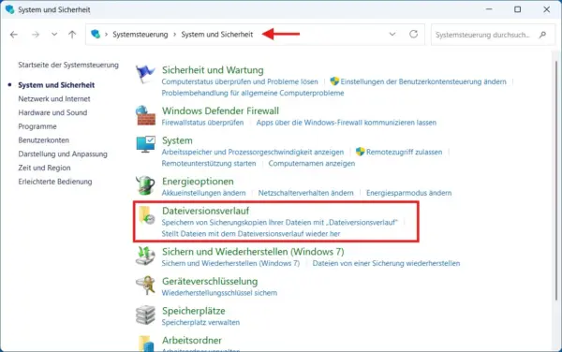Click Akkueinstellungen ändern
Image resolution: width=562 pixels, height=352 pixels.
(x=203, y=193)
